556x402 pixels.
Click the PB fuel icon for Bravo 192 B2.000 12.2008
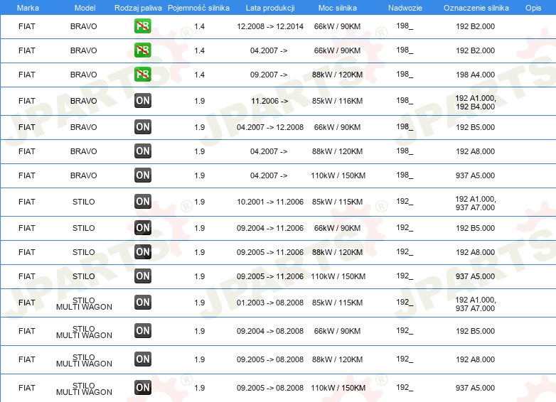click(x=142, y=26)
